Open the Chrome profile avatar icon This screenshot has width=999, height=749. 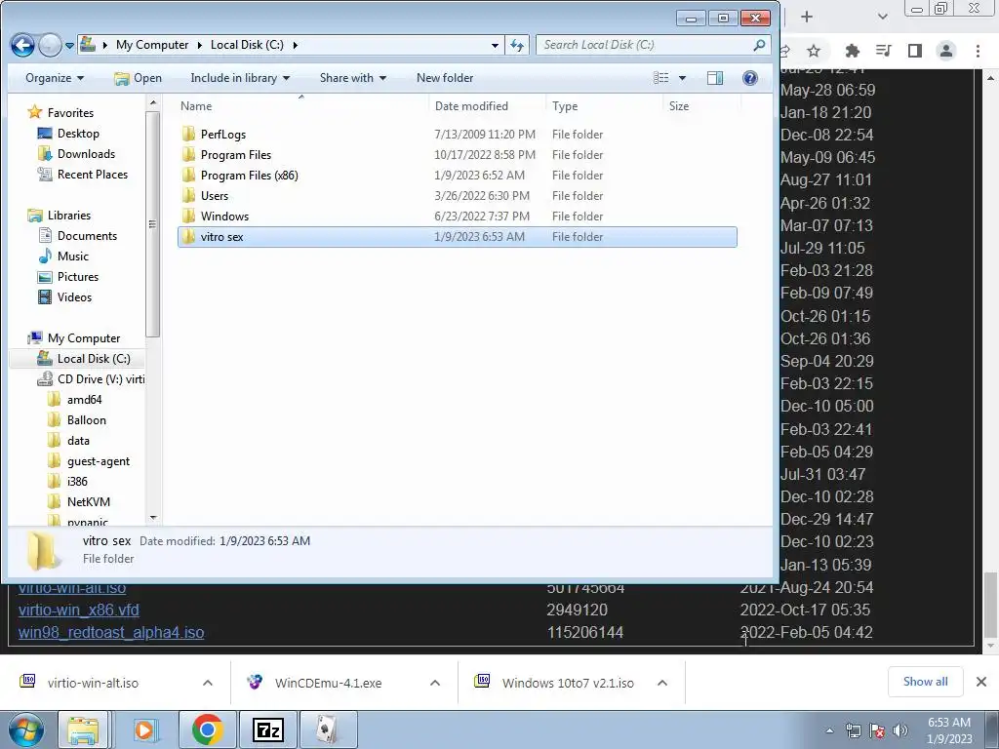(x=946, y=51)
